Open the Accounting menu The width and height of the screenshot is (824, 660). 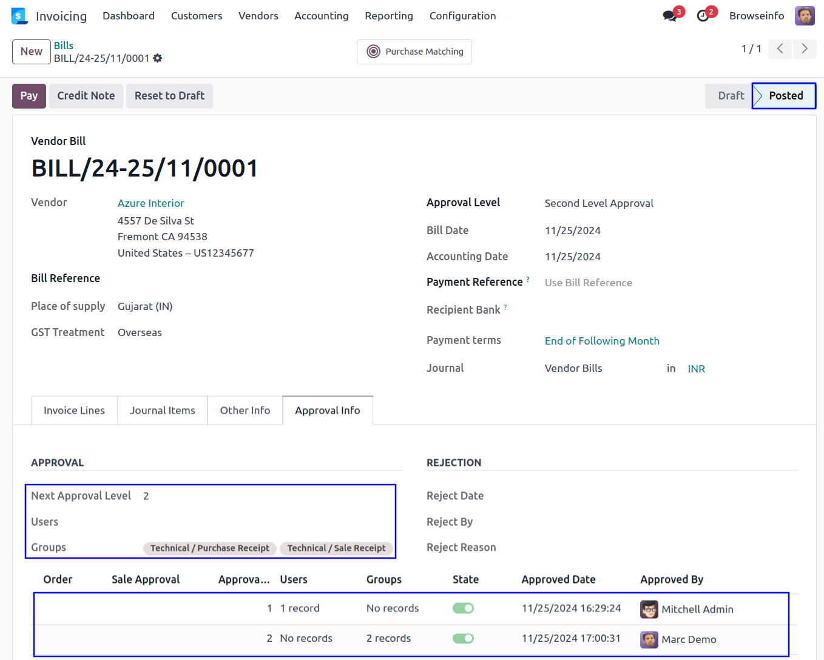click(321, 16)
